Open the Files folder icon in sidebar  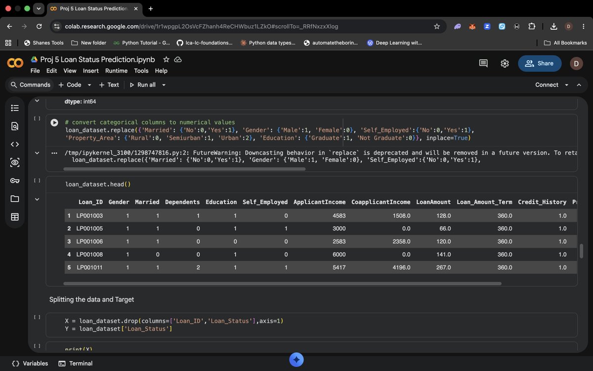[x=15, y=199]
